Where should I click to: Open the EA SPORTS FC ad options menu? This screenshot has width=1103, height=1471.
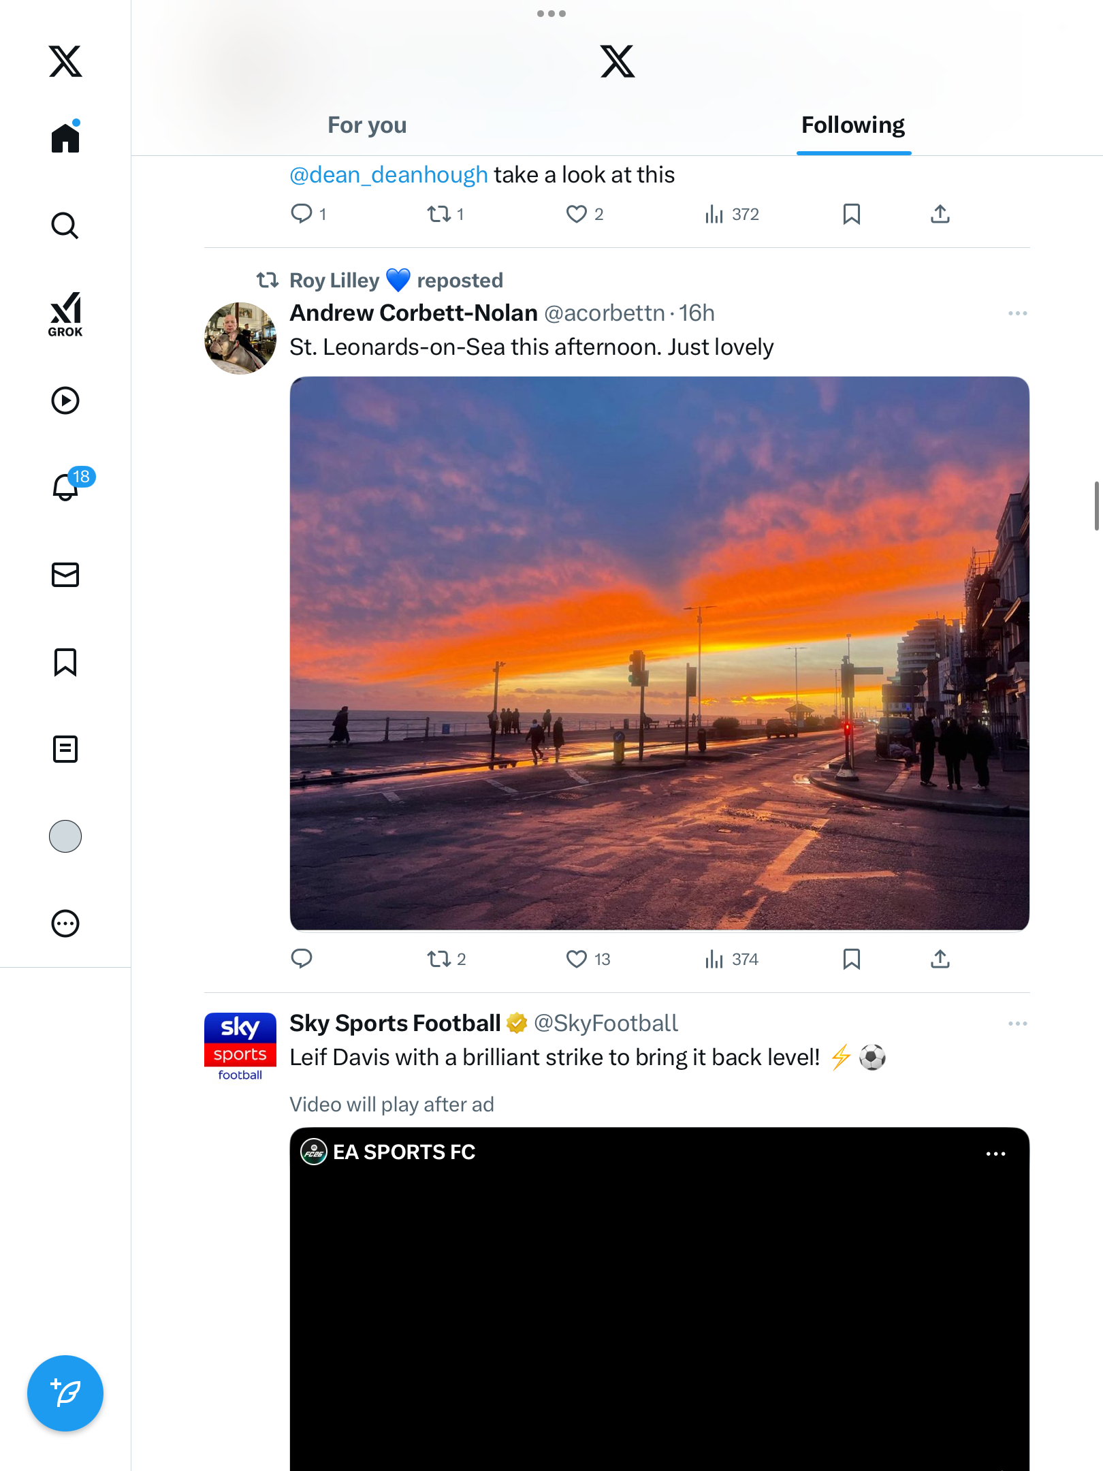pos(995,1154)
